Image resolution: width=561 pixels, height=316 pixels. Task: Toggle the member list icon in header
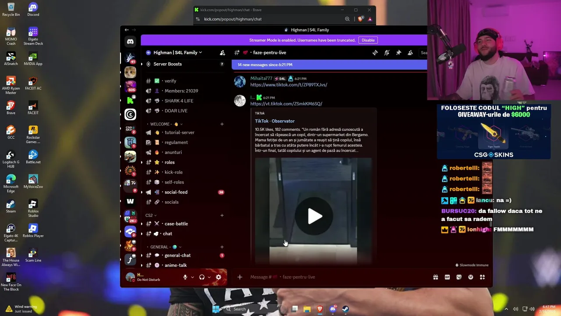click(x=410, y=53)
